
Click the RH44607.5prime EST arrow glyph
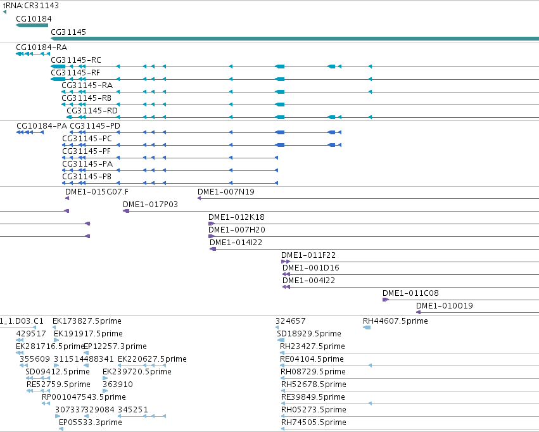tap(367, 327)
